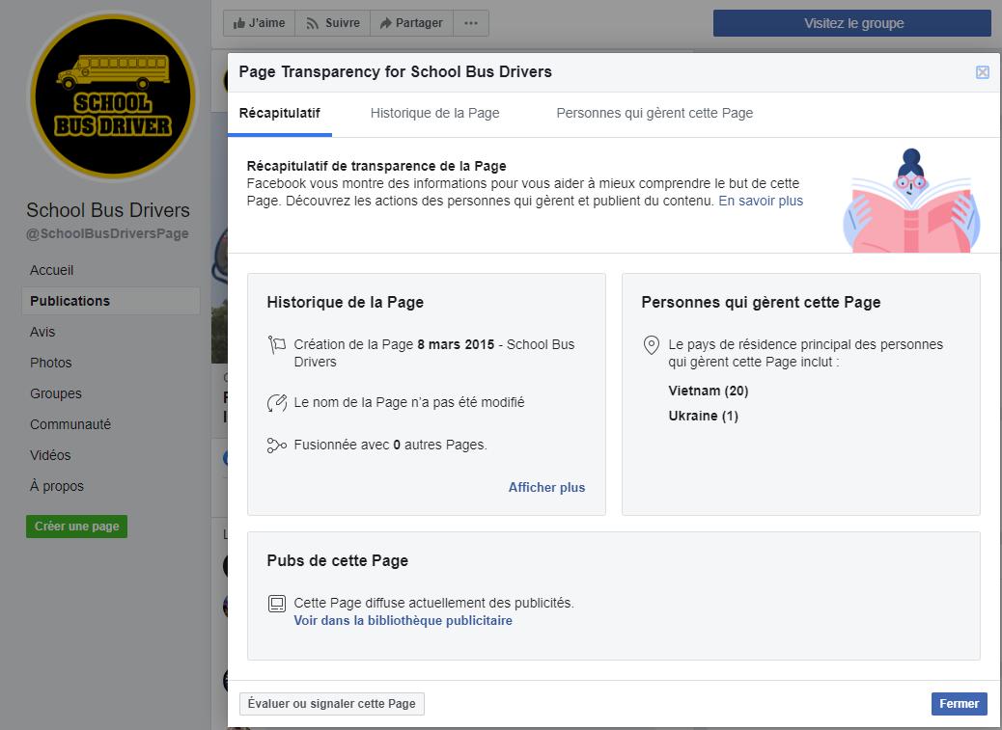Click the @SchoolBusDriversPage handle
This screenshot has width=1002, height=730.
[x=107, y=233]
